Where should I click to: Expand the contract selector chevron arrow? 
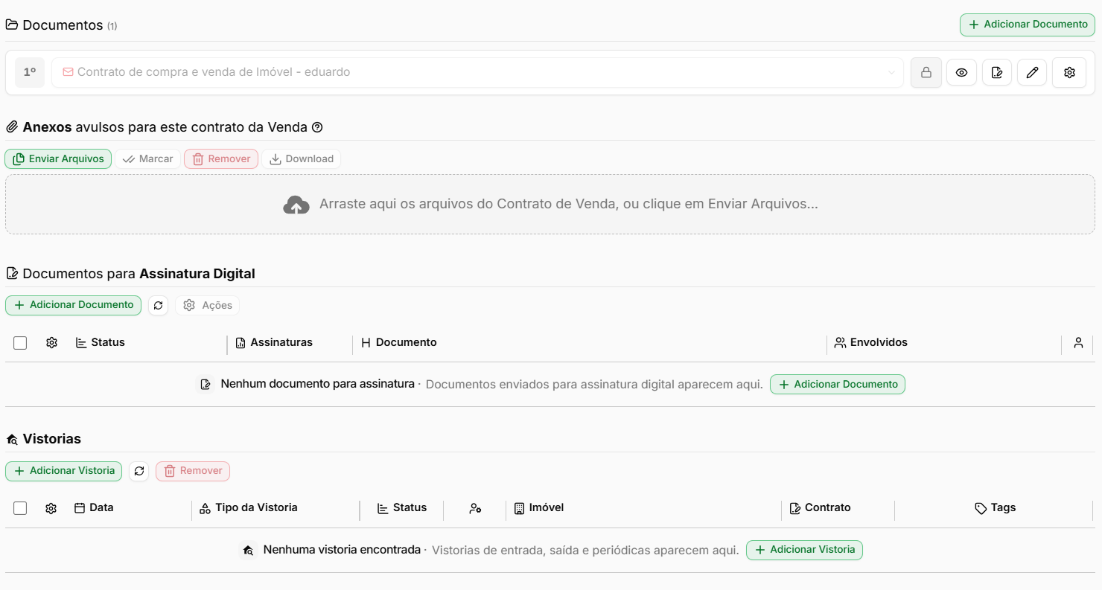(891, 73)
